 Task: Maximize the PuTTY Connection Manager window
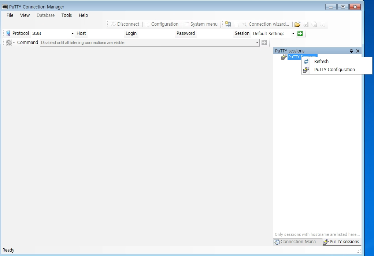343,7
